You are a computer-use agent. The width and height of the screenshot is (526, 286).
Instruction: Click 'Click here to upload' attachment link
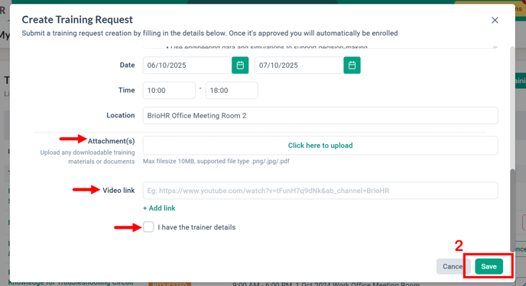(x=320, y=146)
